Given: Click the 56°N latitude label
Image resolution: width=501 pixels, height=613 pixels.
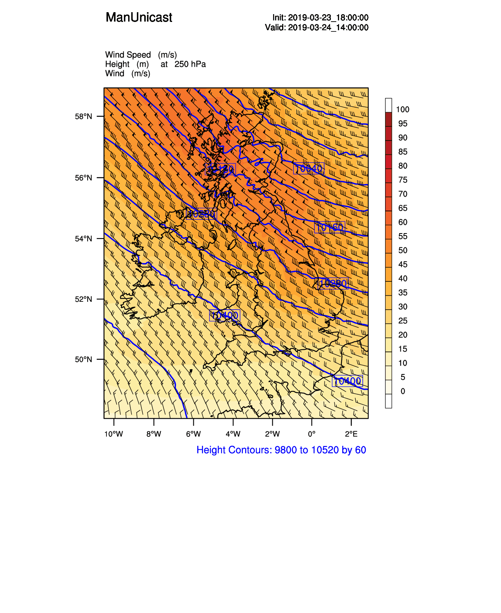Looking at the screenshot, I should pyautogui.click(x=83, y=178).
